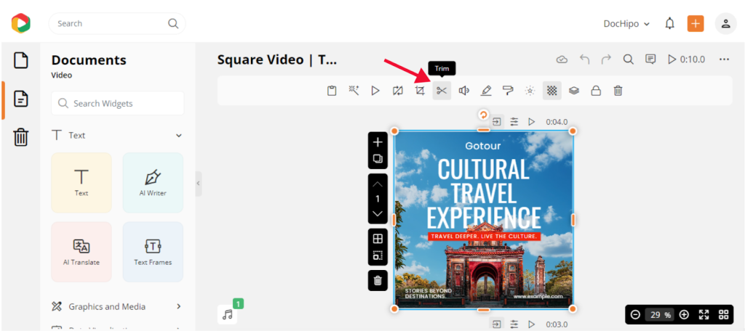This screenshot has width=745, height=336.
Task: Click the speaker volume icon
Action: [463, 91]
